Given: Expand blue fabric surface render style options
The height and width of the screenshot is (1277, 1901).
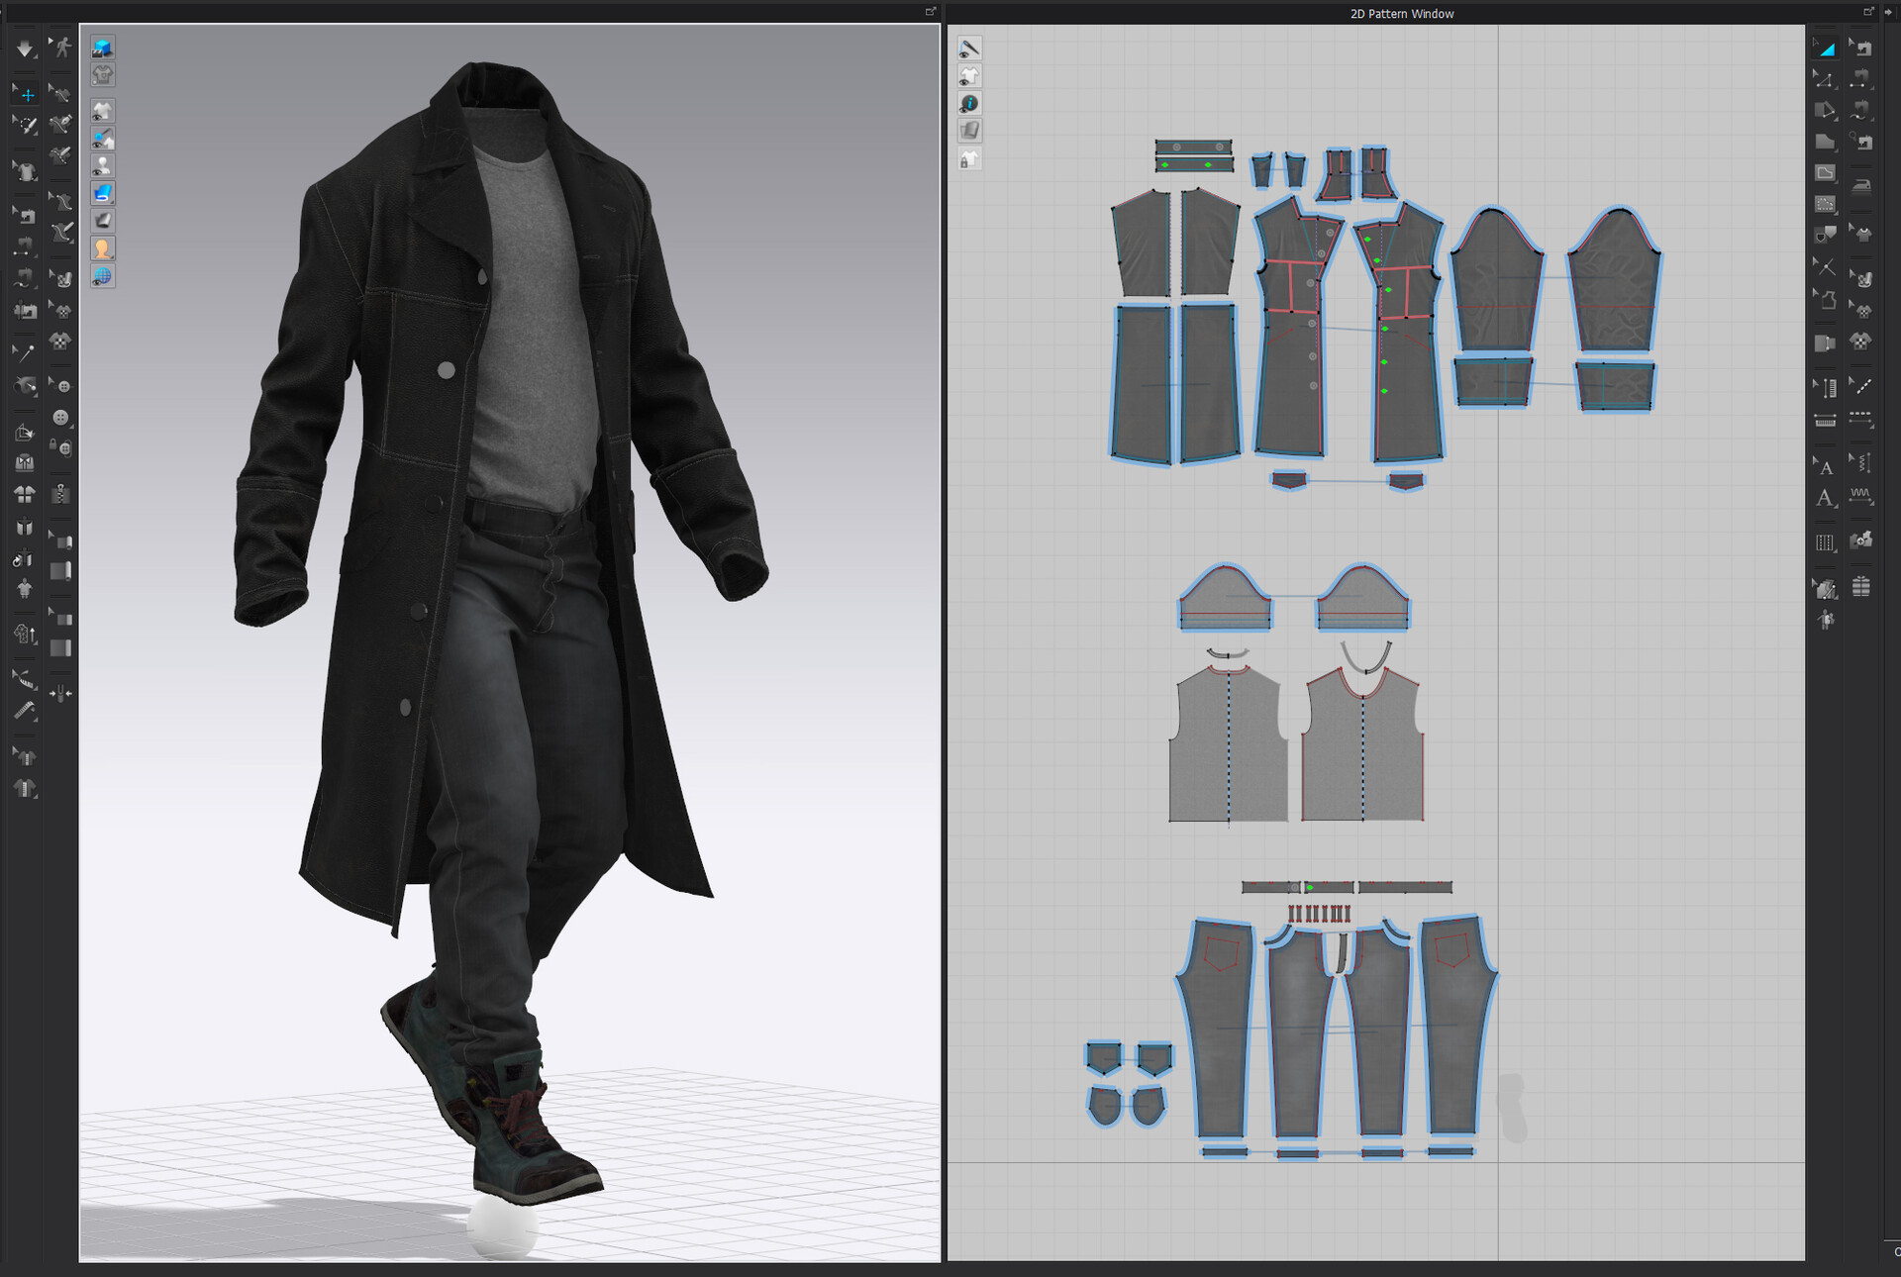Looking at the screenshot, I should point(102,193).
